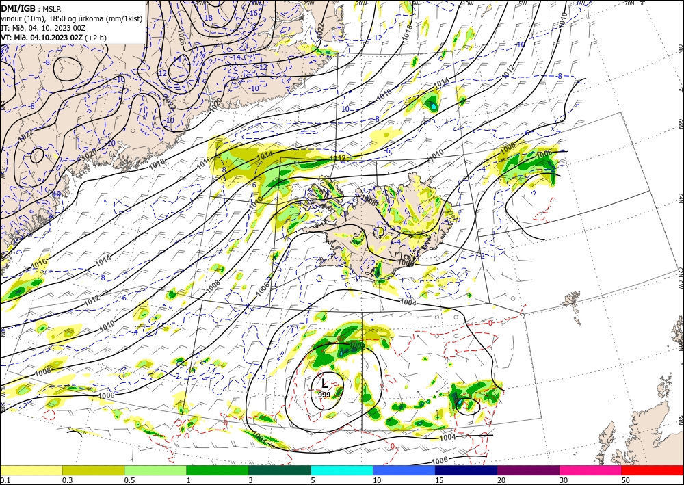This screenshot has width=684, height=485.
Task: Click the '70N 5E' graticule label
Action: pos(635,3)
